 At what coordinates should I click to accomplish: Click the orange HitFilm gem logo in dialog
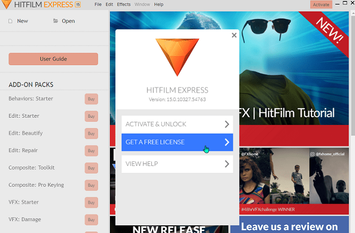pyautogui.click(x=177, y=57)
